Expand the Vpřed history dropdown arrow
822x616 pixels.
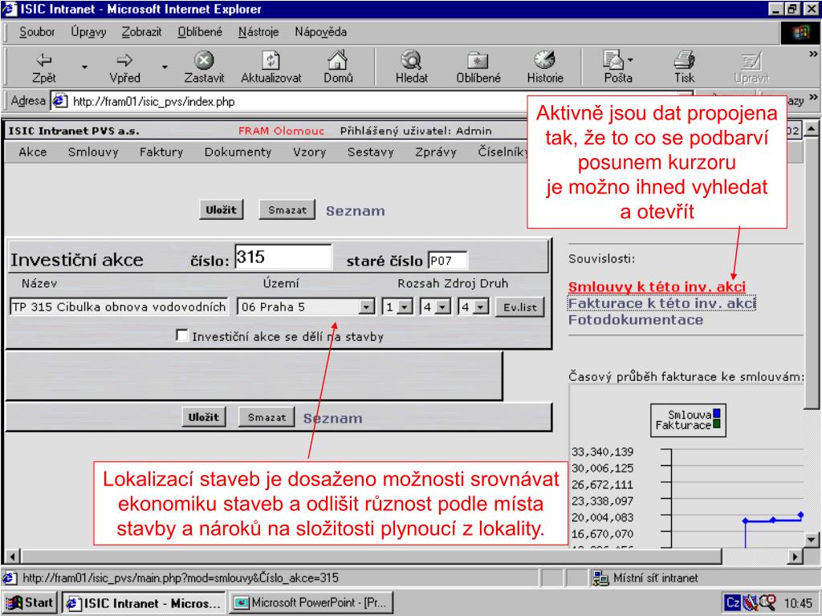(x=165, y=67)
